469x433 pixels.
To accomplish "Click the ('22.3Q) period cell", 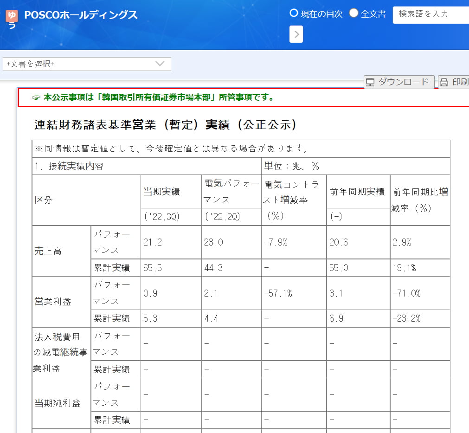I will (171, 217).
